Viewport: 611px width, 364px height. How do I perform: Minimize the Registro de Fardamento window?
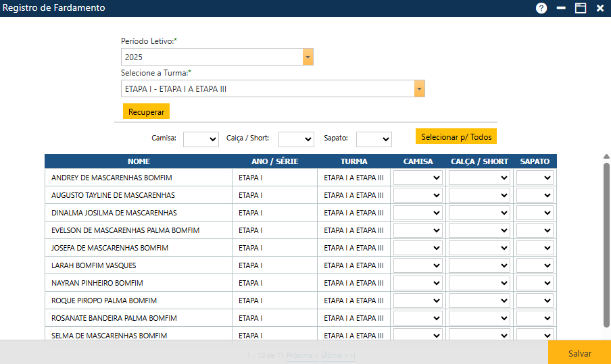[561, 8]
